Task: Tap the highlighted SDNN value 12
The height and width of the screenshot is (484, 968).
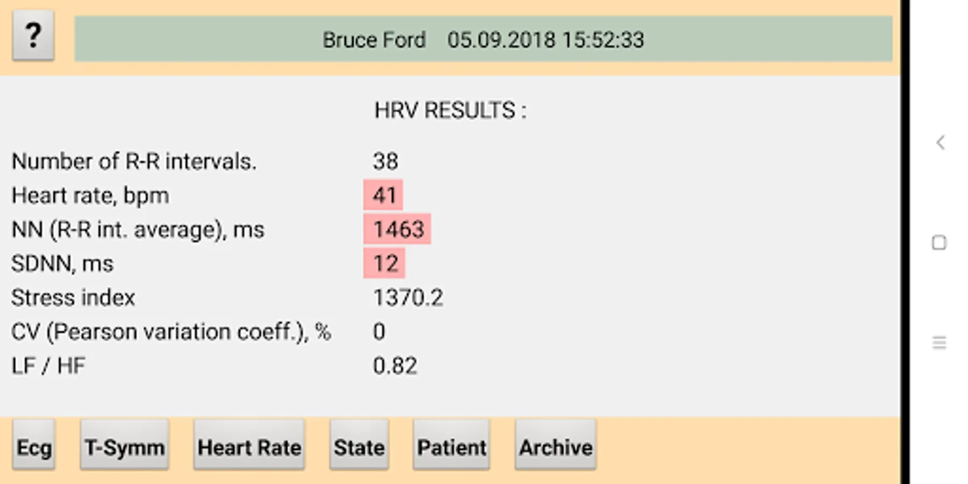Action: [x=385, y=264]
